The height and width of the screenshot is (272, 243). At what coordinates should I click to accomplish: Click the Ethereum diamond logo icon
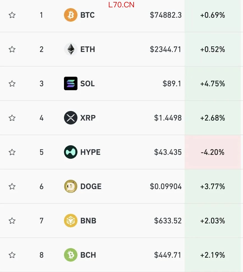tap(70, 49)
